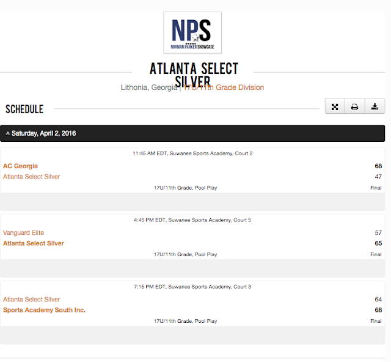Click the print schedule icon
The width and height of the screenshot is (391, 362).
tap(354, 107)
